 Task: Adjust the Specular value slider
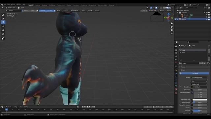(x=200, y=111)
